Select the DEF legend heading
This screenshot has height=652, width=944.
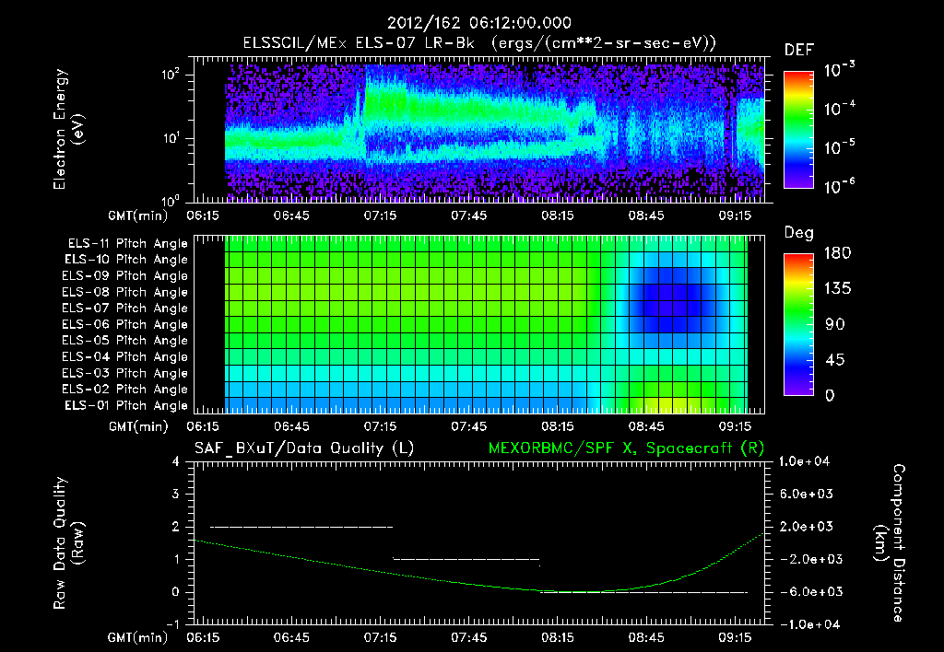[x=799, y=50]
